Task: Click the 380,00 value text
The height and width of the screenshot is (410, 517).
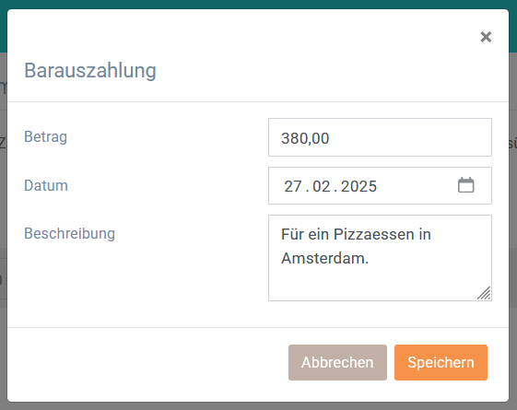Action: pyautogui.click(x=305, y=138)
